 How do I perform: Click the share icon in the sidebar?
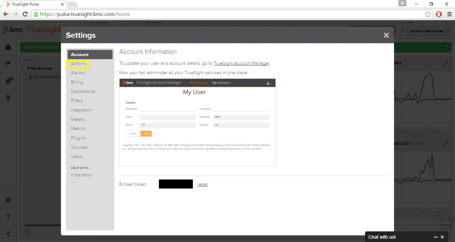tap(8, 234)
